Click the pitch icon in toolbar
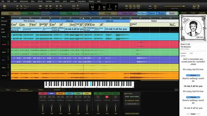The width and height of the screenshot is (207, 116). click(134, 6)
